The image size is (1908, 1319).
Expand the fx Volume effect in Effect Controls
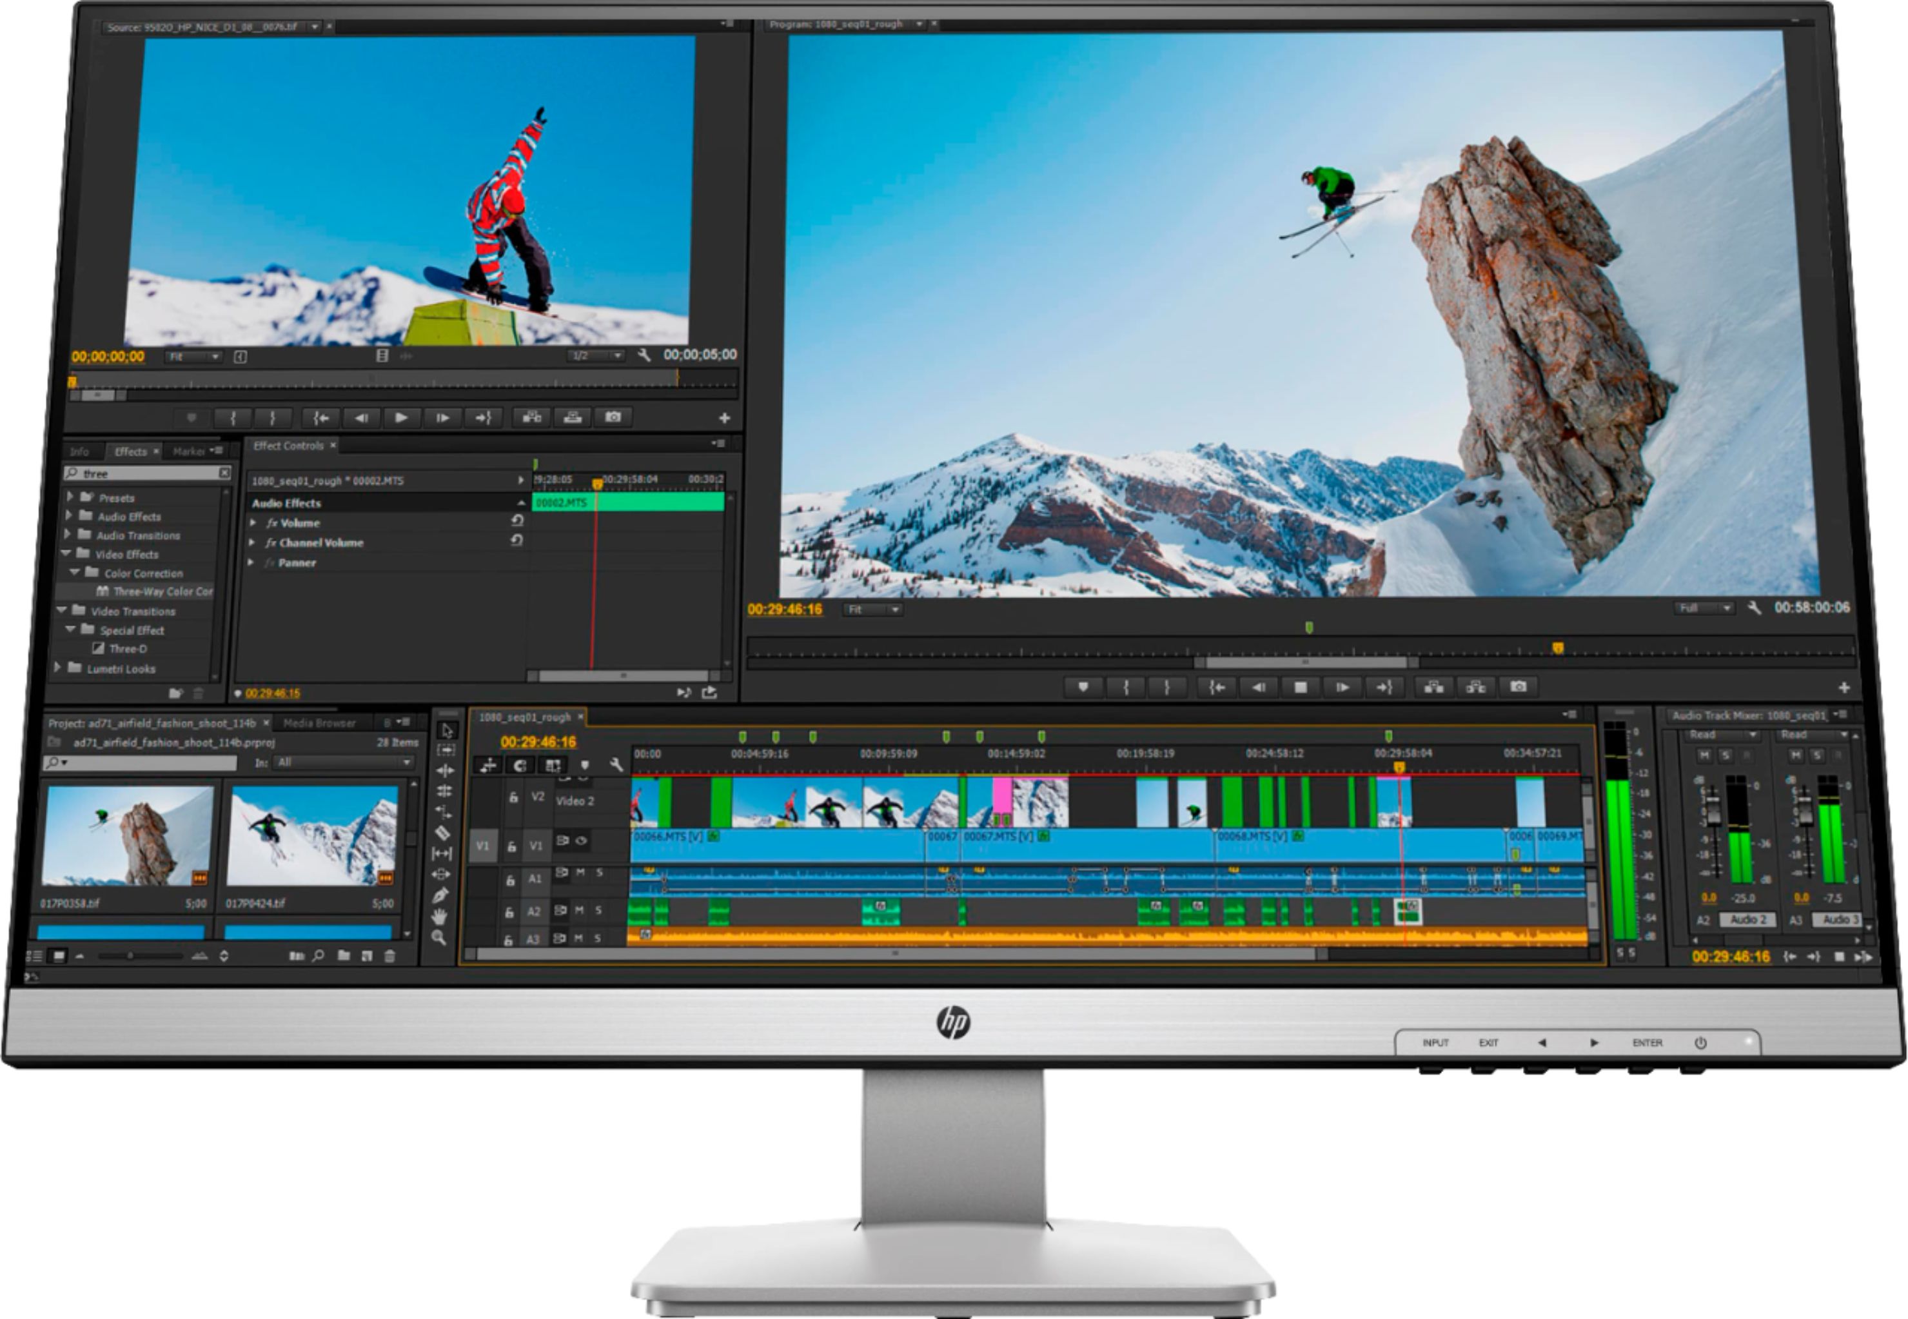(x=253, y=523)
